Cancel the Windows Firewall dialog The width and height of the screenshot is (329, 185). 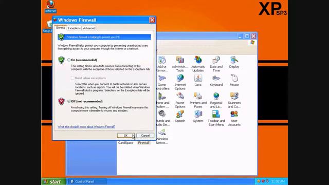(x=145, y=136)
